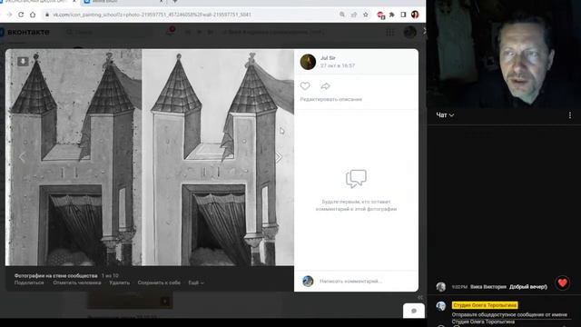Click the share page icon in address bar
The height and width of the screenshot is (327, 581).
[x=354, y=15]
